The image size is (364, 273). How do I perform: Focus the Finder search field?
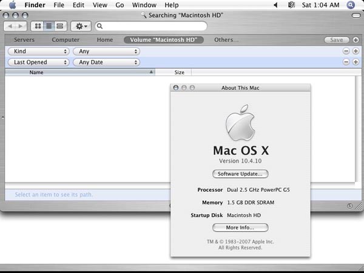151,26
